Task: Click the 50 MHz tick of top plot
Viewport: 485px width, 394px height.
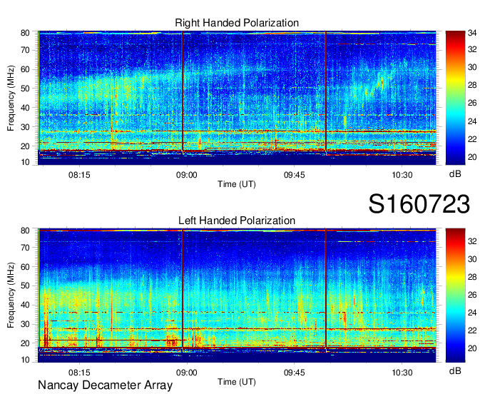Action: [x=25, y=89]
